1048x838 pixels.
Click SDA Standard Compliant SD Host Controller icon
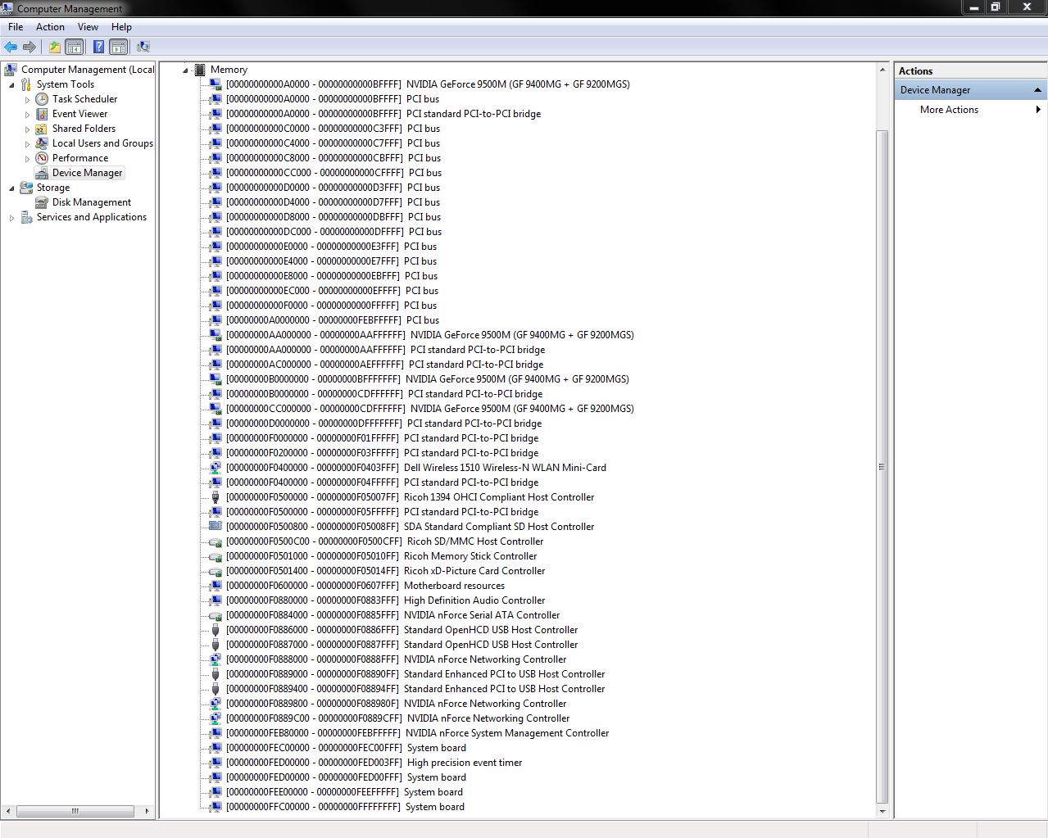(215, 527)
